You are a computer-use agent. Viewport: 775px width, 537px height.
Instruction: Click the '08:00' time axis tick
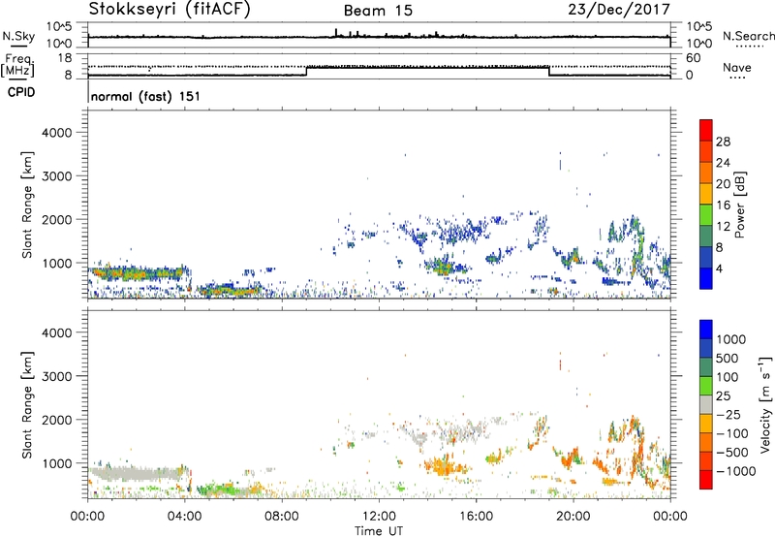point(282,517)
